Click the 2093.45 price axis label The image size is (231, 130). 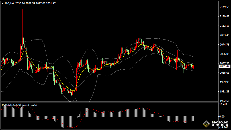point(224,35)
